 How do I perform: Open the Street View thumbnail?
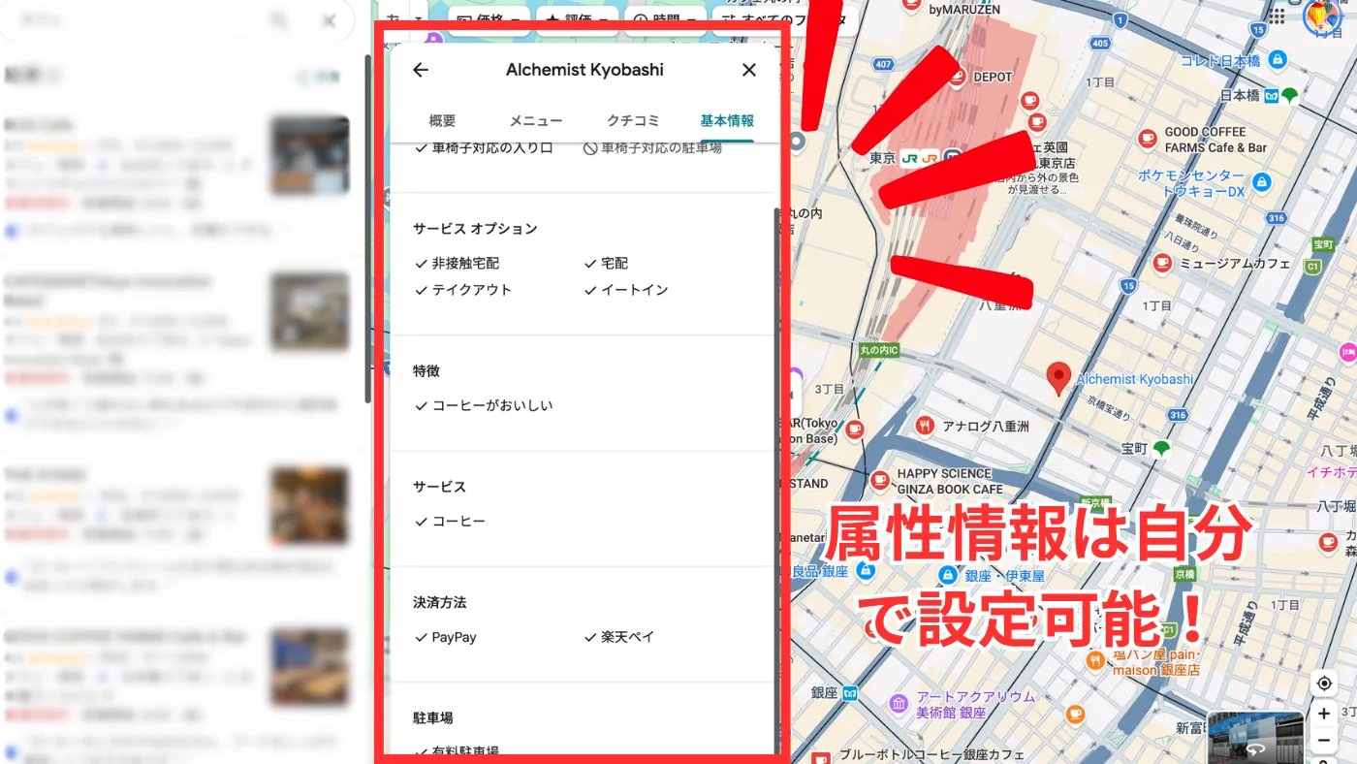click(x=1256, y=738)
